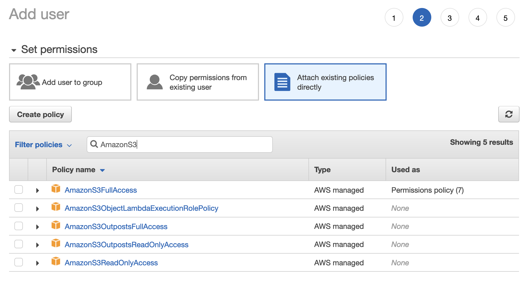527x289 pixels.
Task: Open AmazonS3ObjectLambdaExecutionRolePolicy link
Action: (x=141, y=208)
